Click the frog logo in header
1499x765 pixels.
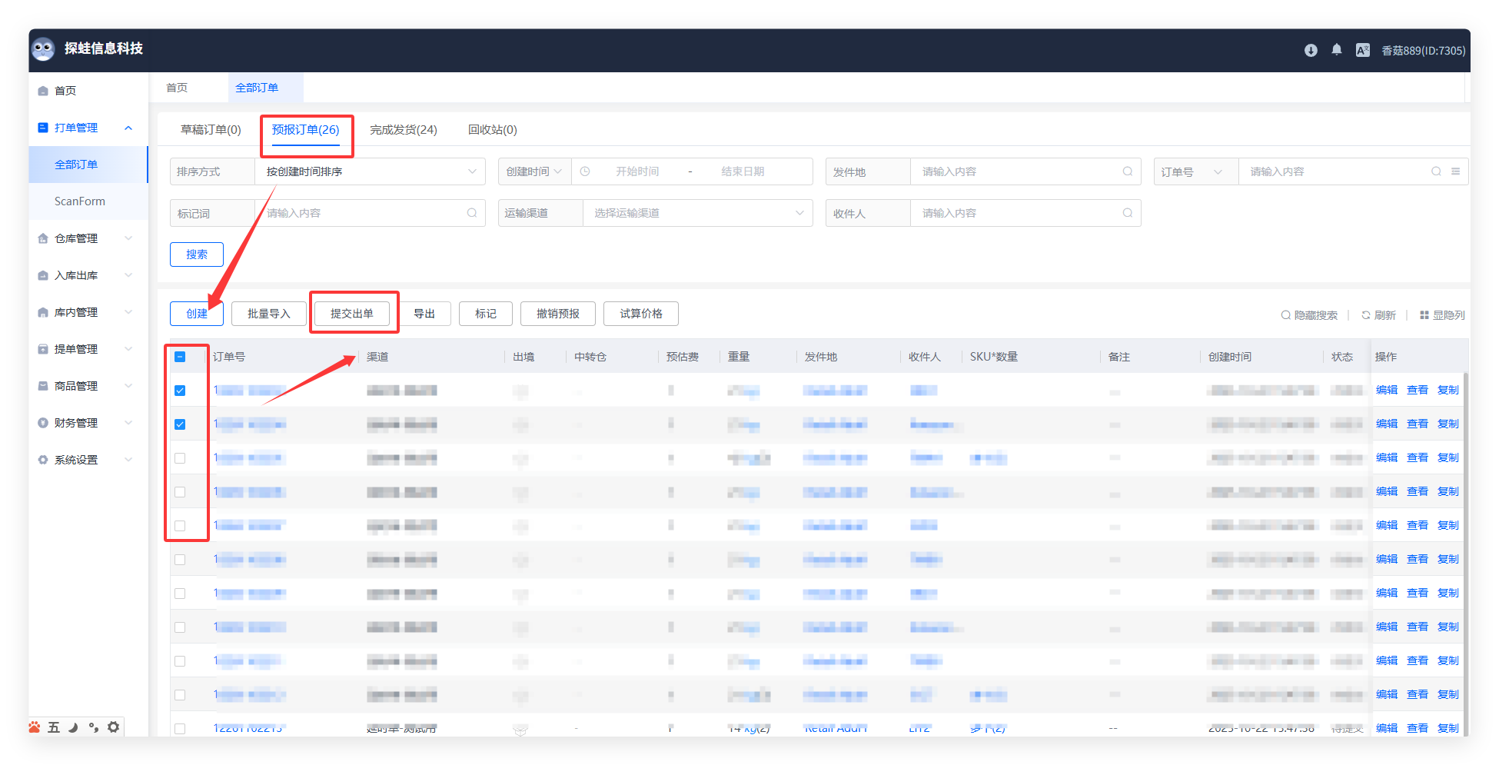(x=43, y=48)
